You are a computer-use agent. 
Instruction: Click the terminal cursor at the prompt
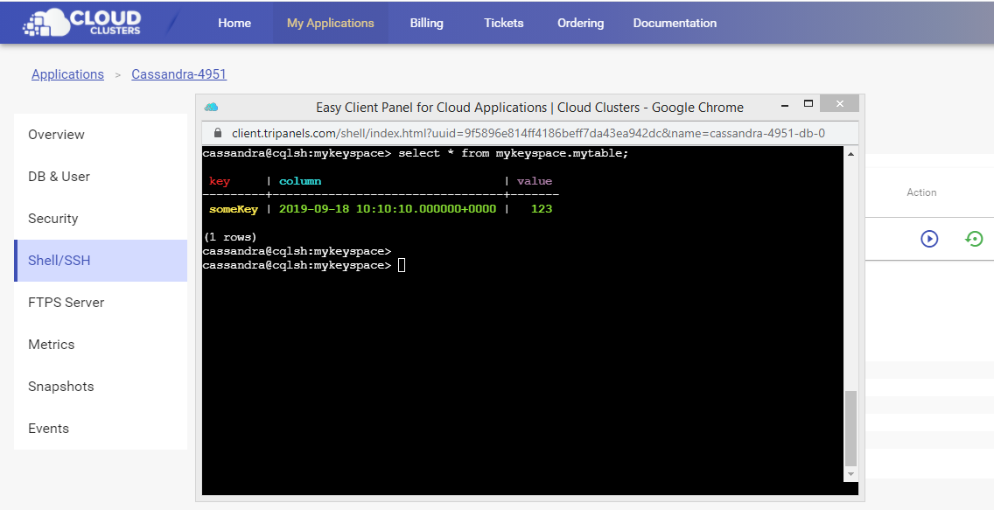click(402, 265)
